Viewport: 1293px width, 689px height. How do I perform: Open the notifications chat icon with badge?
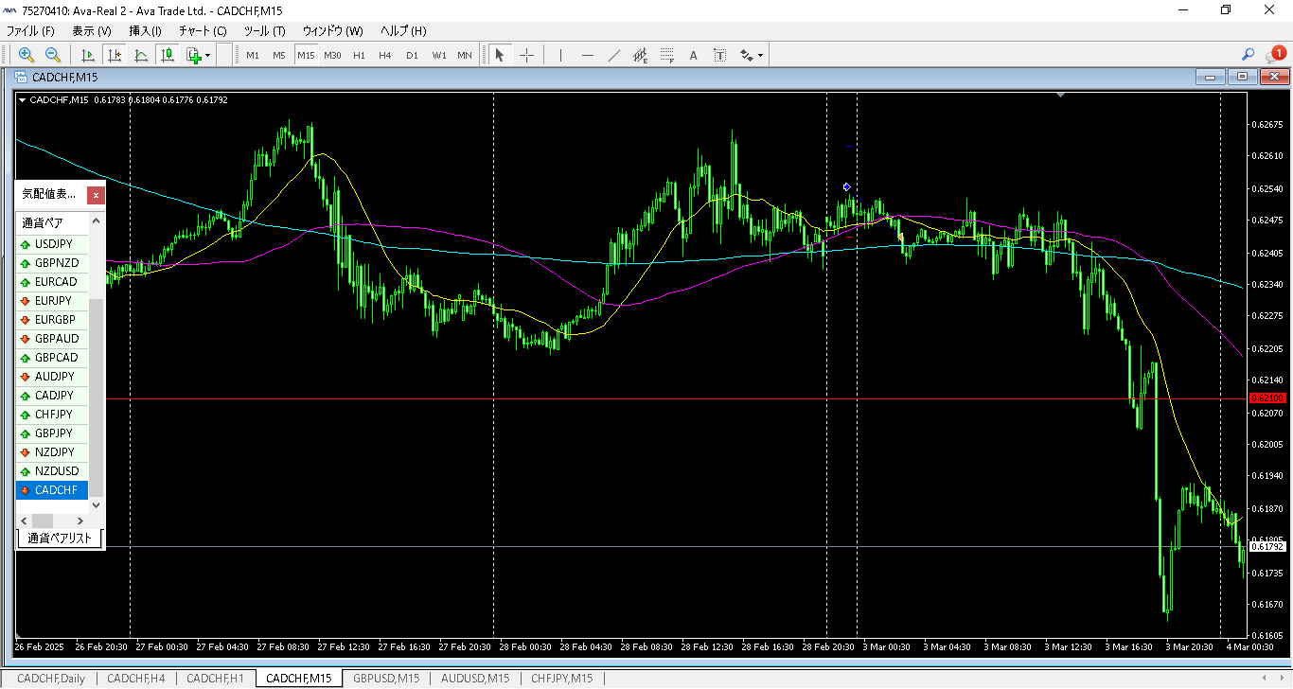[1274, 55]
